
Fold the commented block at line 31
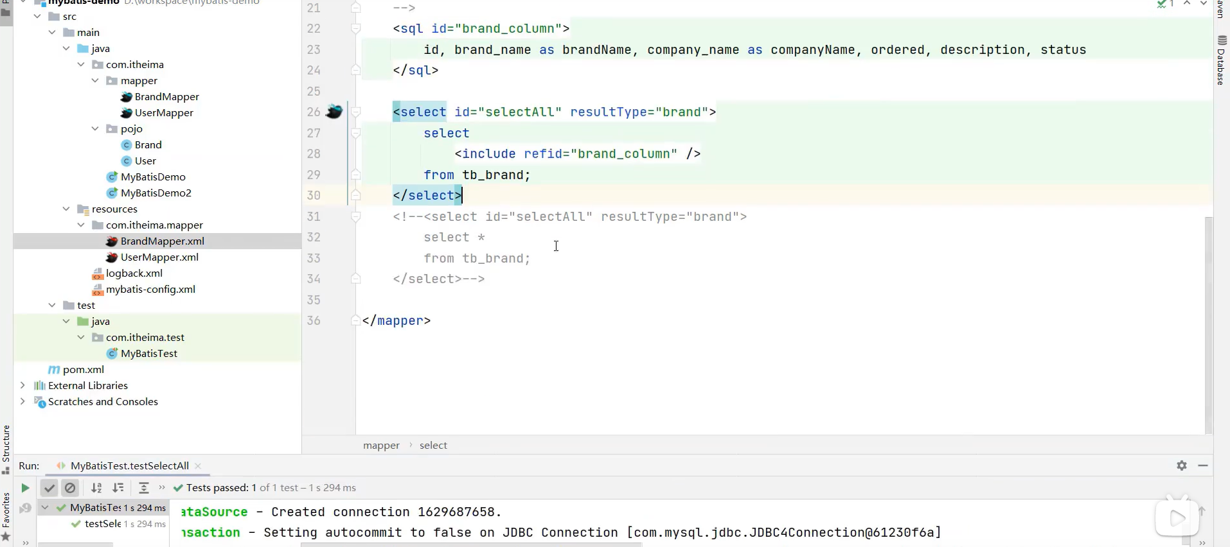356,217
